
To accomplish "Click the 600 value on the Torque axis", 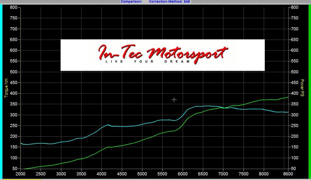I will 14,50.
